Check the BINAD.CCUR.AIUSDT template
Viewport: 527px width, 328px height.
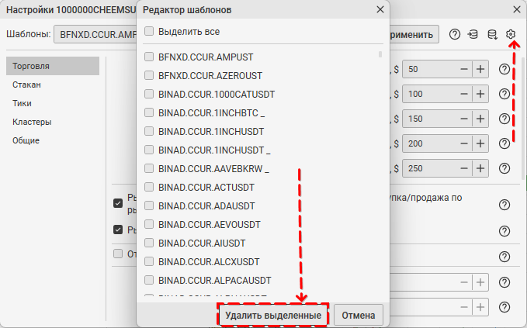[149, 243]
